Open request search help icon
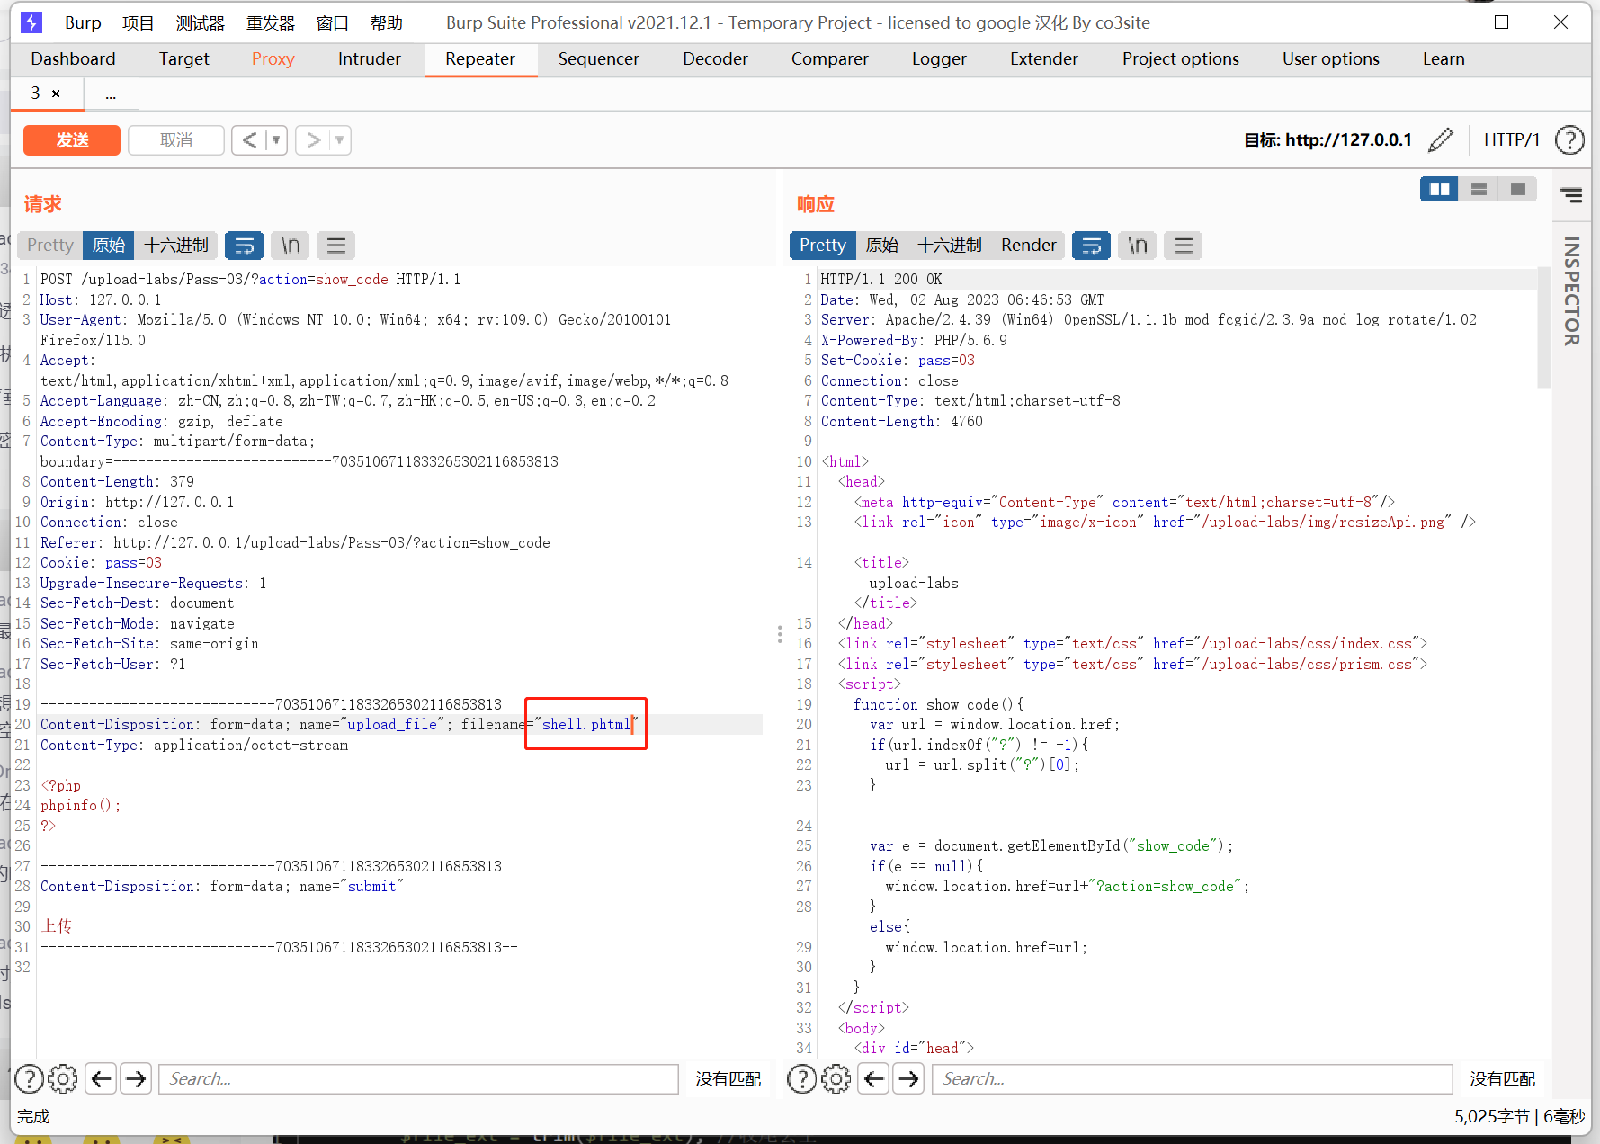The height and width of the screenshot is (1144, 1600). [29, 1078]
